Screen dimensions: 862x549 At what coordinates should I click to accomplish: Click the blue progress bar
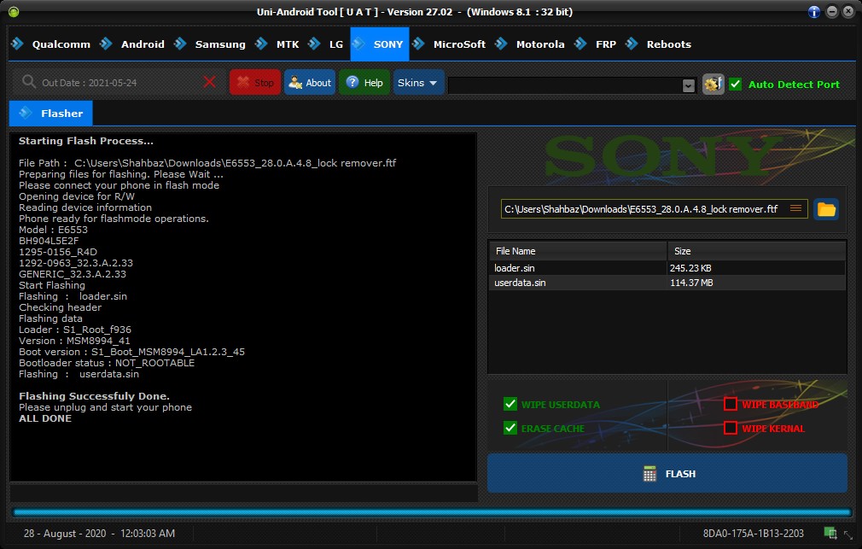432,512
